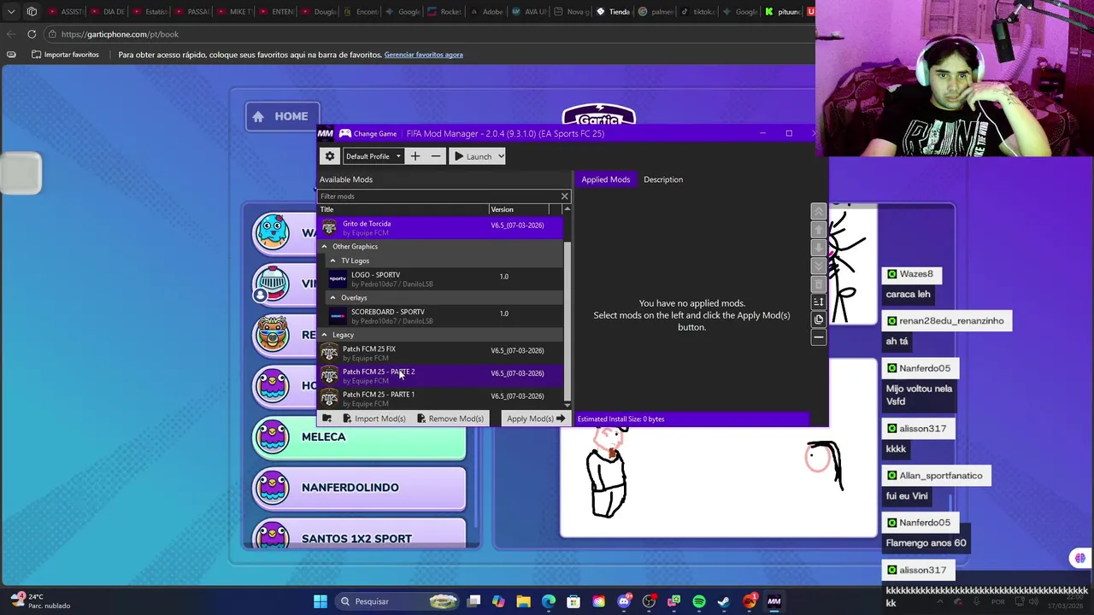Open Mod Manager settings gear
Screen dimensions: 1094x615
(329, 156)
